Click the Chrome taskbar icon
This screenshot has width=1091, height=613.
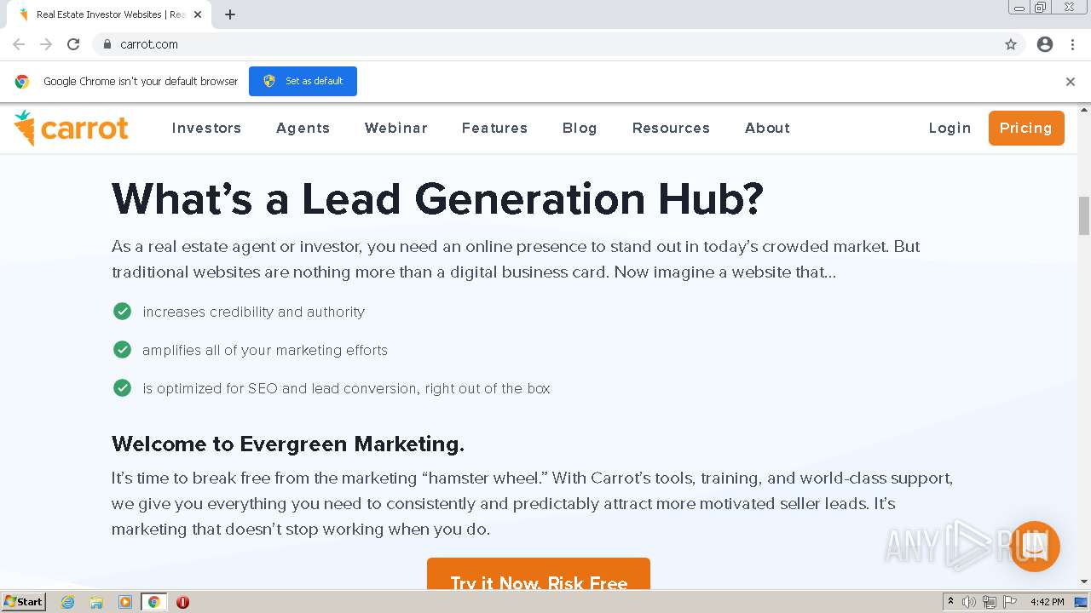click(154, 602)
